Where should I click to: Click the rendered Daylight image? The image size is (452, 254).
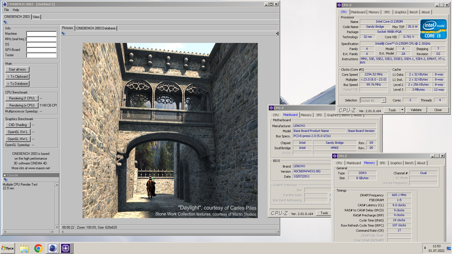(x=170, y=130)
